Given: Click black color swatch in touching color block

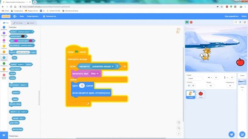Looking at the screenshot, I should coord(23,36).
